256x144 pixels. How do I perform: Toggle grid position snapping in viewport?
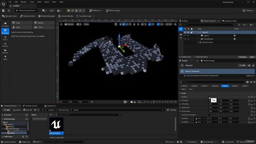(x=142, y=24)
